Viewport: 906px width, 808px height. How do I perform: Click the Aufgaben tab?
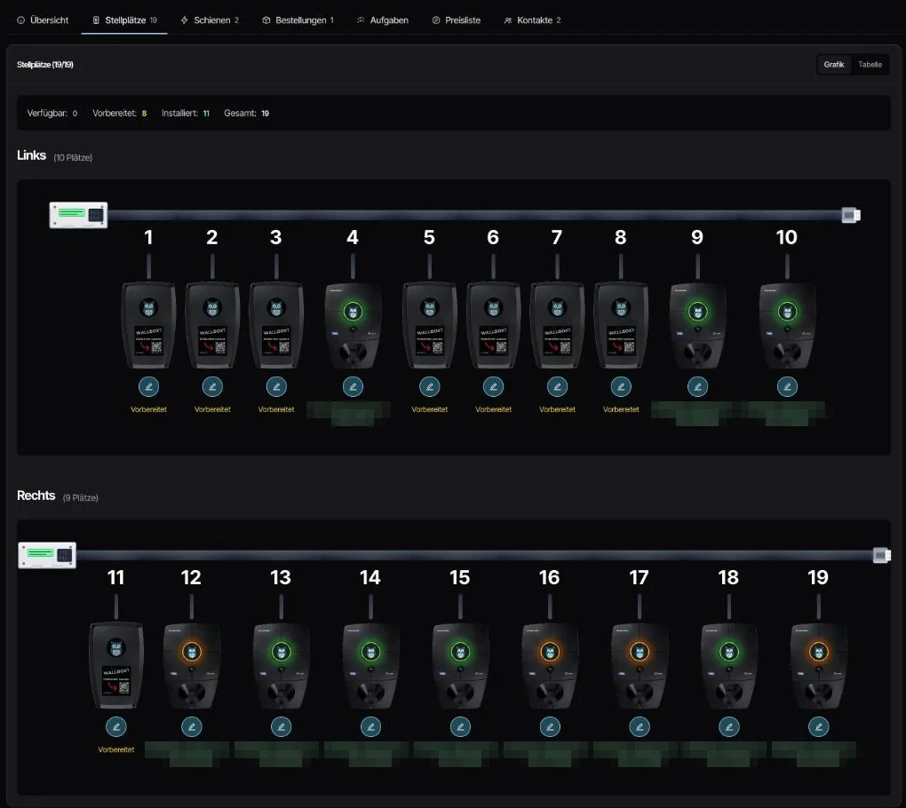(x=383, y=20)
